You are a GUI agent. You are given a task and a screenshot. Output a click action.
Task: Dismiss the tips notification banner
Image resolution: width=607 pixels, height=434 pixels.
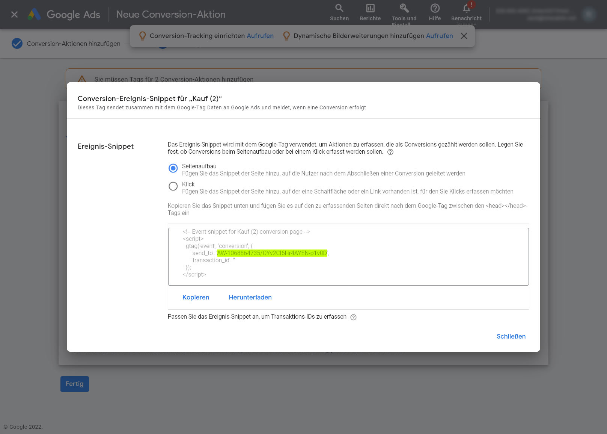click(464, 36)
